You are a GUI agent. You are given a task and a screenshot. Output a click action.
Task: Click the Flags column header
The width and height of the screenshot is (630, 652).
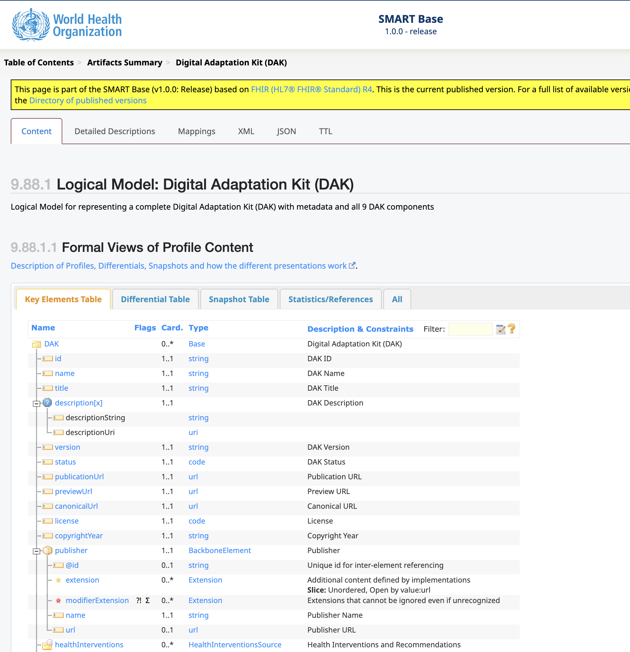tap(145, 328)
